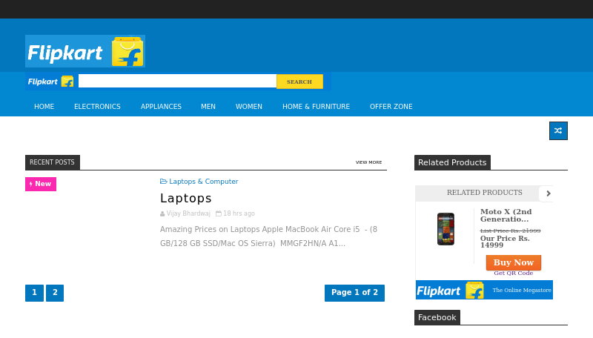Click the Related Products heading tab
The image size is (593, 338).
(x=452, y=162)
